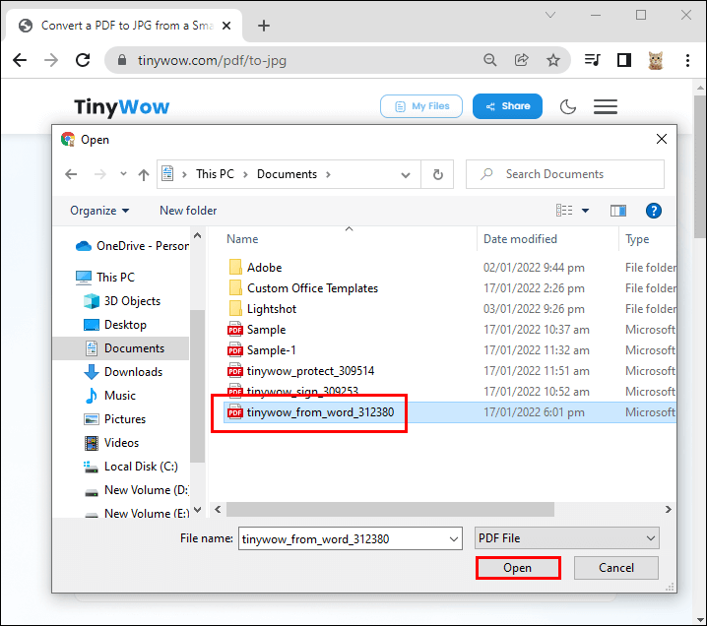Click the zoom magnifier icon in address bar
The width and height of the screenshot is (707, 626).
pos(490,60)
